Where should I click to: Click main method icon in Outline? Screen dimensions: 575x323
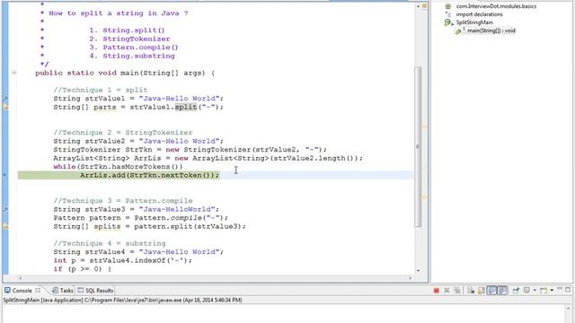coord(459,31)
